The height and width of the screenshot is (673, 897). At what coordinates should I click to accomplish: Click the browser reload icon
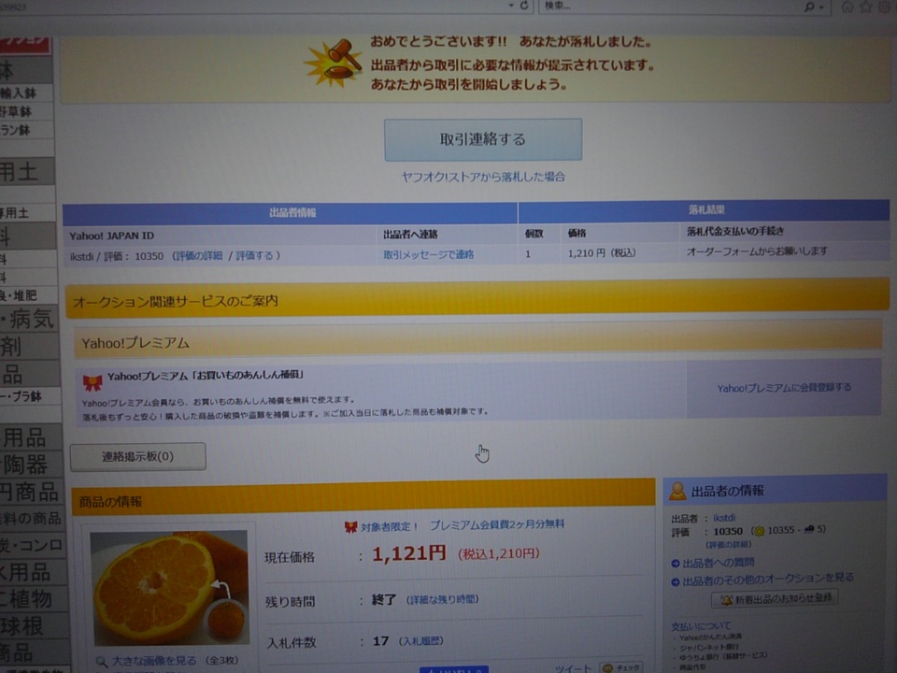point(524,6)
